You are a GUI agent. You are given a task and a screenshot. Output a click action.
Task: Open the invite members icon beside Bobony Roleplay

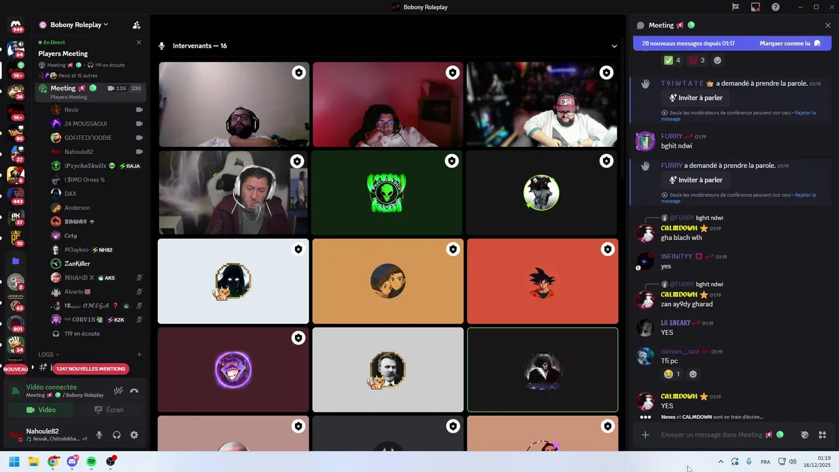pos(136,25)
